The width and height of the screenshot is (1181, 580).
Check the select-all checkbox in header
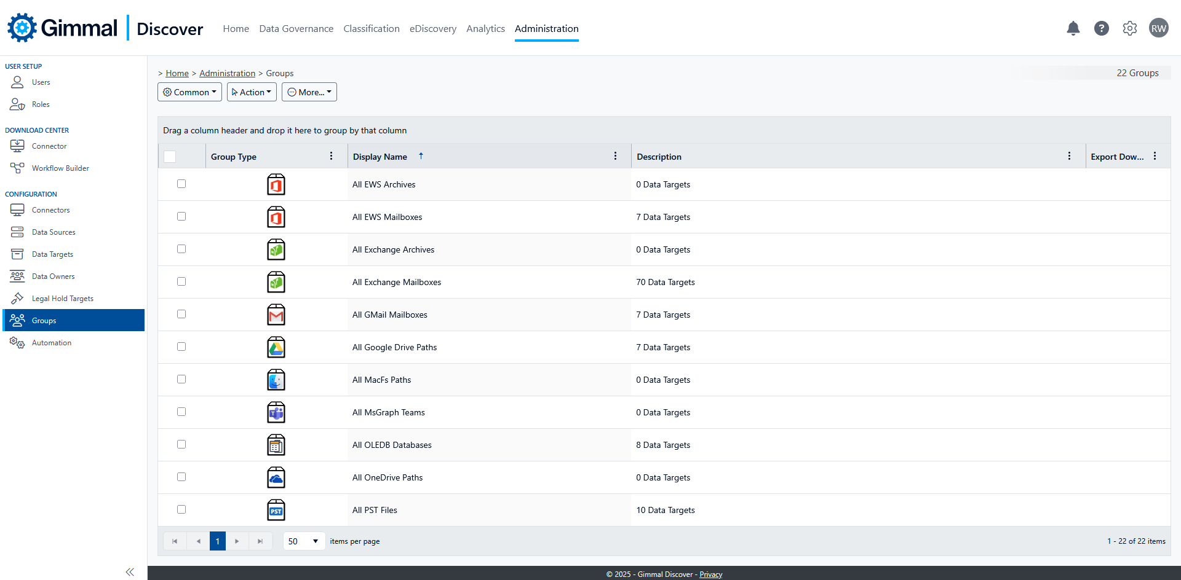(x=170, y=156)
